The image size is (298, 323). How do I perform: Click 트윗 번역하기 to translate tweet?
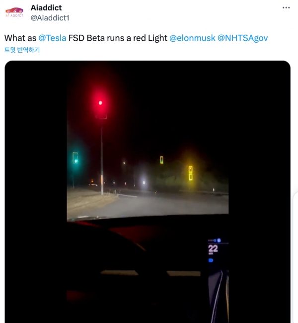click(22, 50)
